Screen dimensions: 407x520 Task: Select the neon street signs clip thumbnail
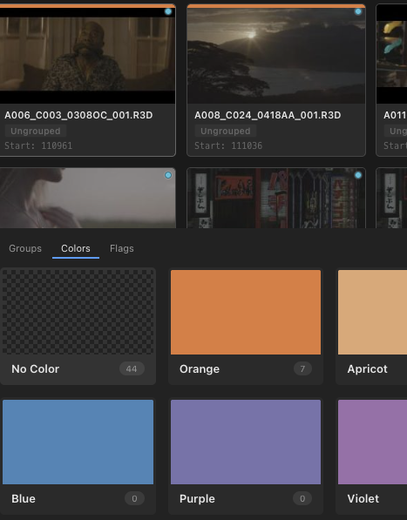coord(276,198)
